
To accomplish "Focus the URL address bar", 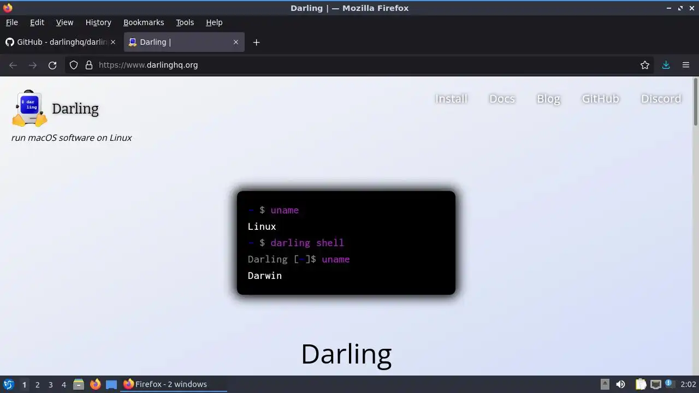I will (360, 65).
